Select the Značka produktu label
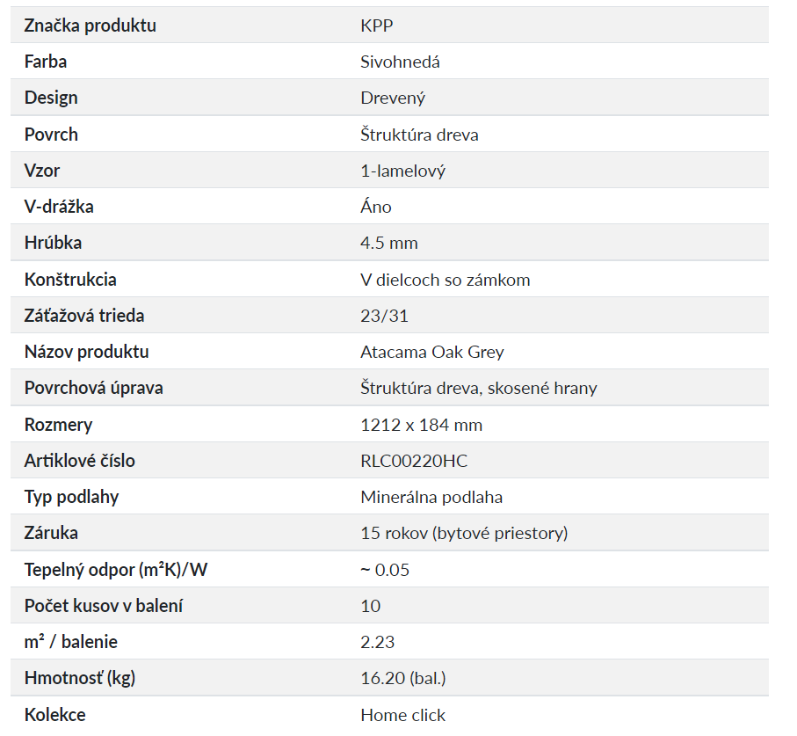Image resolution: width=797 pixels, height=736 pixels. (x=90, y=26)
